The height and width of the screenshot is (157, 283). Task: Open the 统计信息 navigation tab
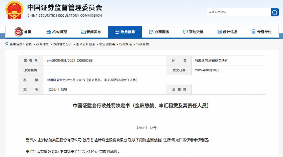click(x=227, y=32)
